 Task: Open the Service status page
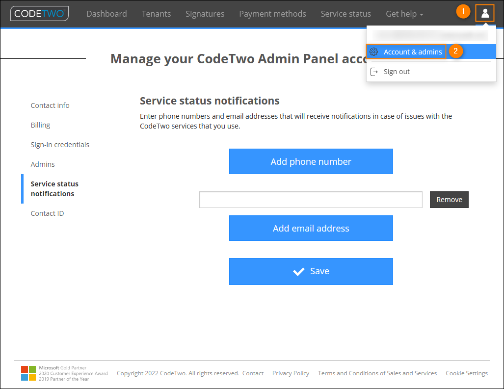click(x=345, y=14)
